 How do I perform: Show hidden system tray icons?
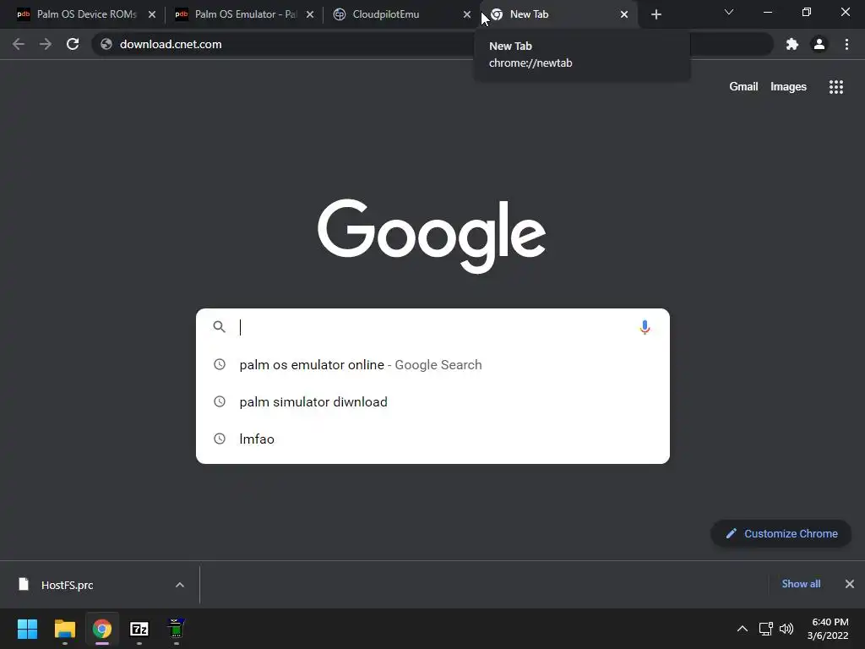coord(742,629)
